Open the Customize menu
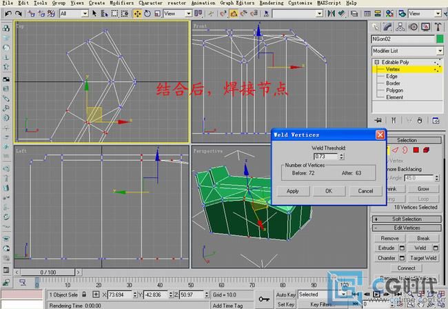This screenshot has height=309, width=448. click(x=300, y=3)
